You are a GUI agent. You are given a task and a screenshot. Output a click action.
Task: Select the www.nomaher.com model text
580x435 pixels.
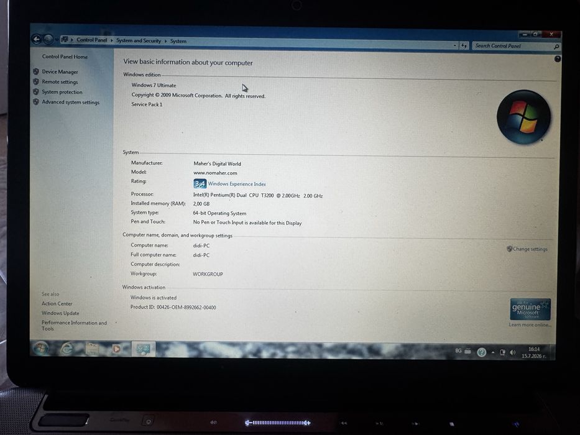[215, 173]
